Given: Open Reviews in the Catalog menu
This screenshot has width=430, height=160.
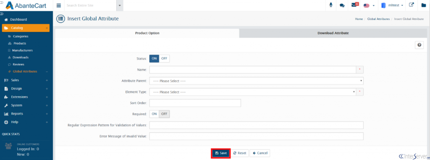Looking at the screenshot, I should point(18,65).
